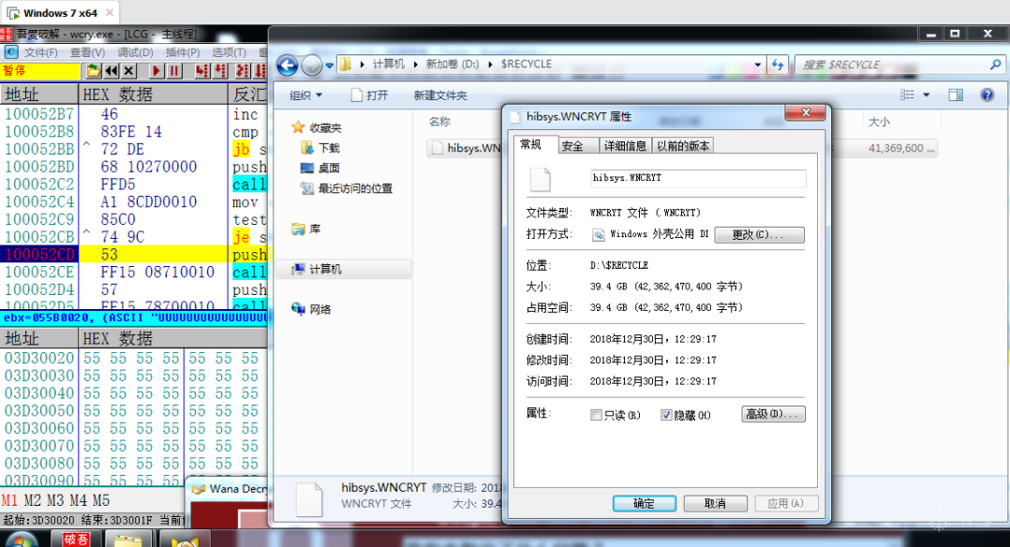1010x547 pixels.
Task: Click the Step Into debugger icon
Action: (201, 71)
